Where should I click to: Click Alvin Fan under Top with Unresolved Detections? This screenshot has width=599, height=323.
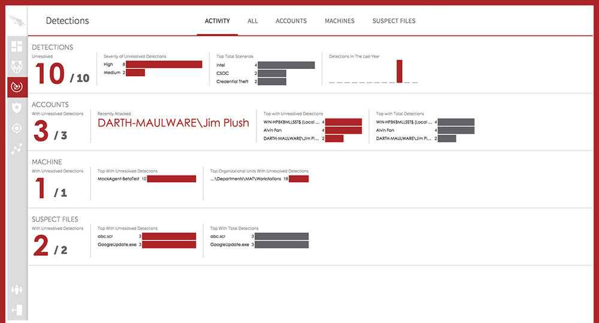(x=273, y=131)
